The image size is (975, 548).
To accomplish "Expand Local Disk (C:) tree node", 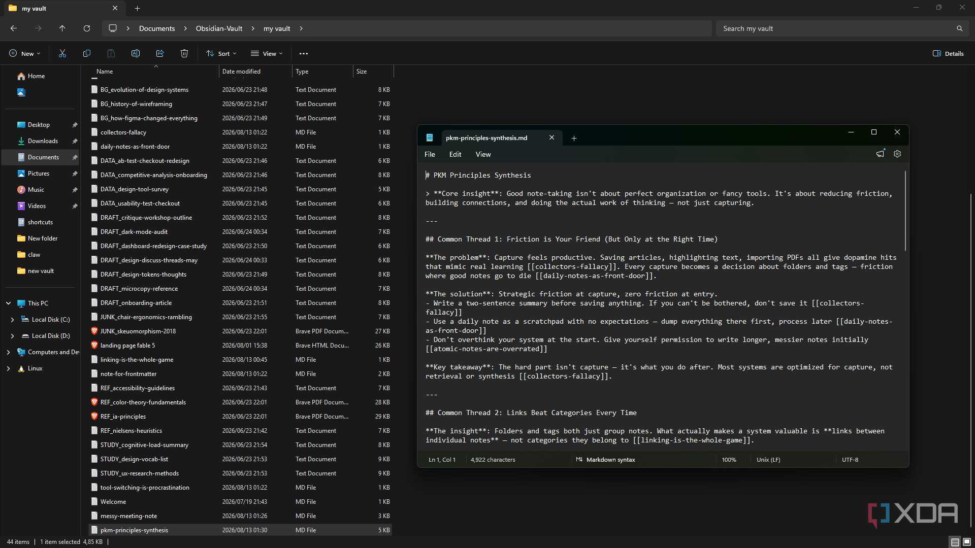I will 12,320.
